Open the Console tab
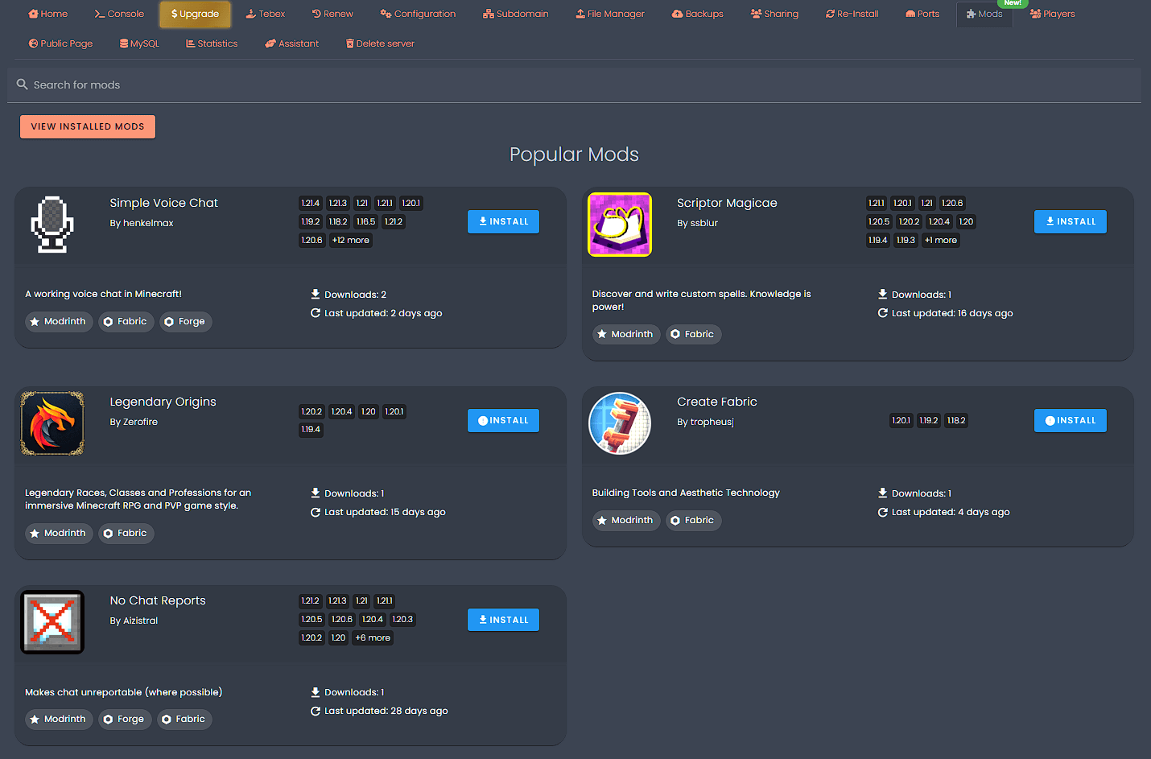 (119, 14)
